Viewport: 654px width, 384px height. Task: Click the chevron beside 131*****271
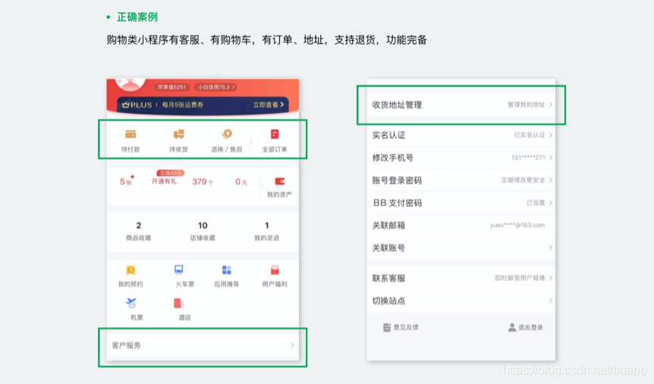coord(551,157)
